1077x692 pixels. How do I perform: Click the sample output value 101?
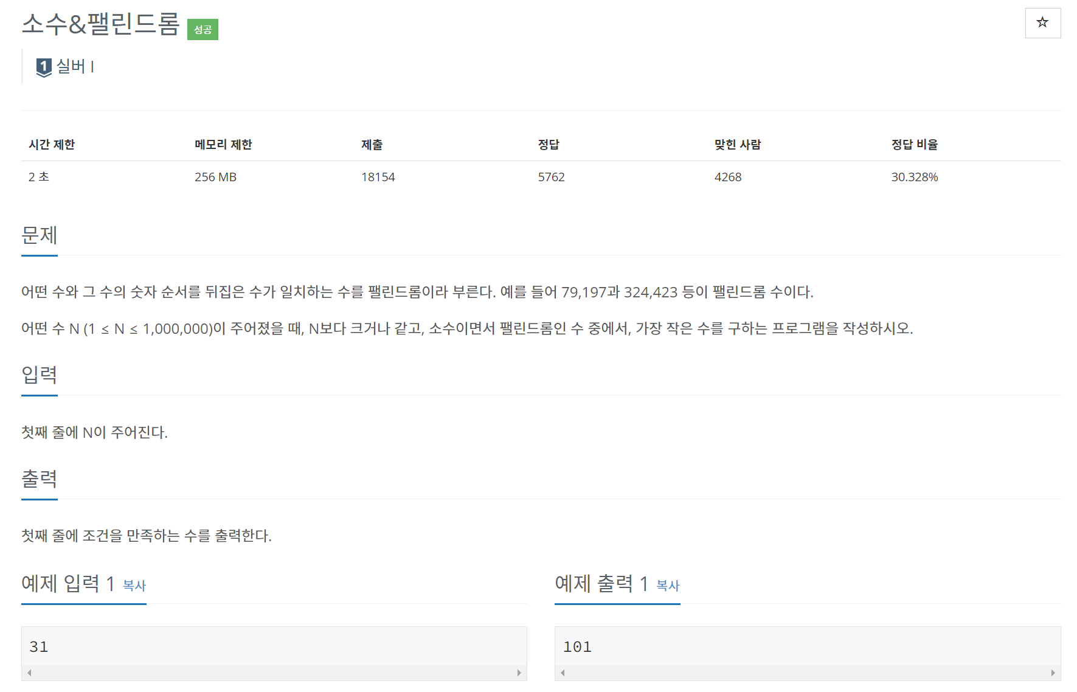coord(577,647)
